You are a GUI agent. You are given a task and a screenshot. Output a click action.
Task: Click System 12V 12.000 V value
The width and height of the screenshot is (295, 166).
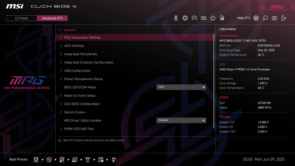click(x=263, y=122)
